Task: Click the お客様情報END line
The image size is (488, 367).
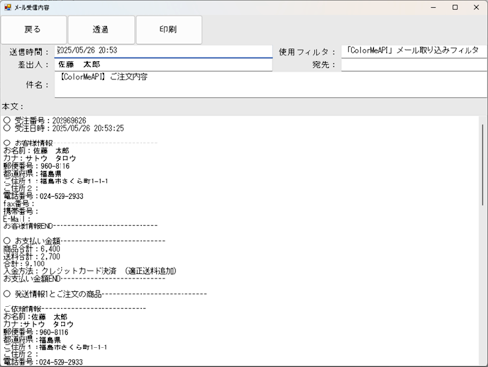Action: coord(80,225)
